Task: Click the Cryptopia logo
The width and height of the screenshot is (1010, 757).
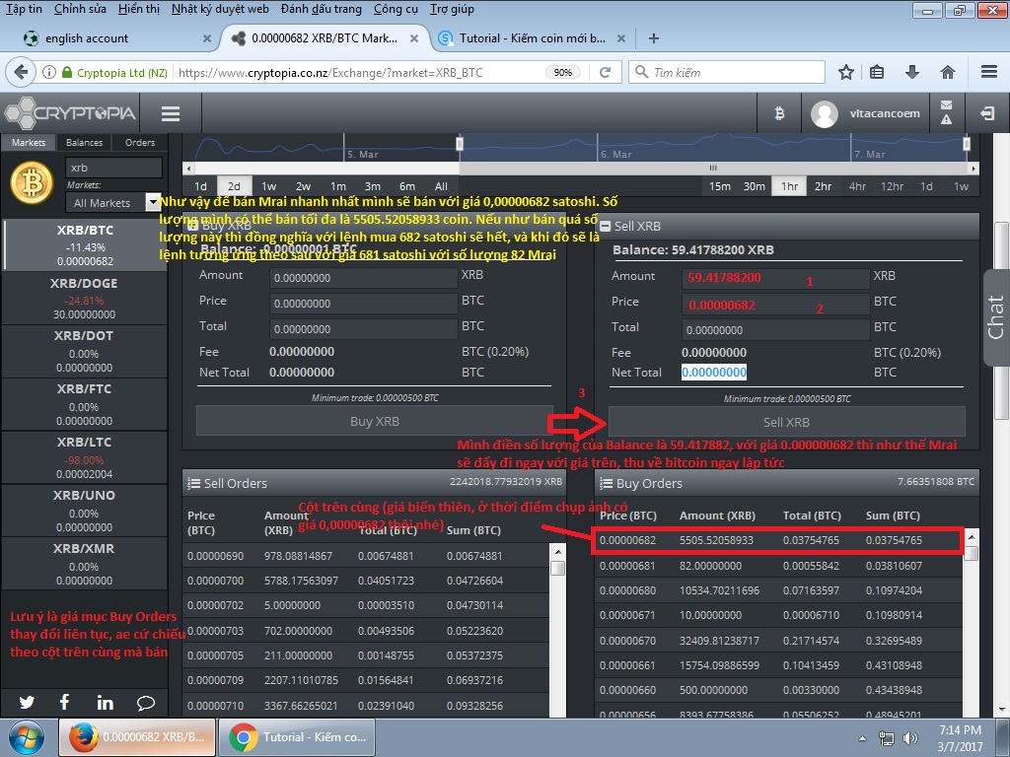Action: click(x=70, y=113)
